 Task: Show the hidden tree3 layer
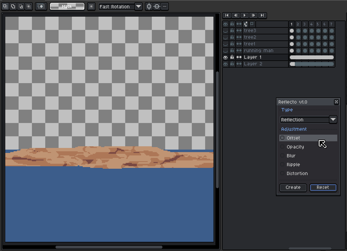click(225, 31)
